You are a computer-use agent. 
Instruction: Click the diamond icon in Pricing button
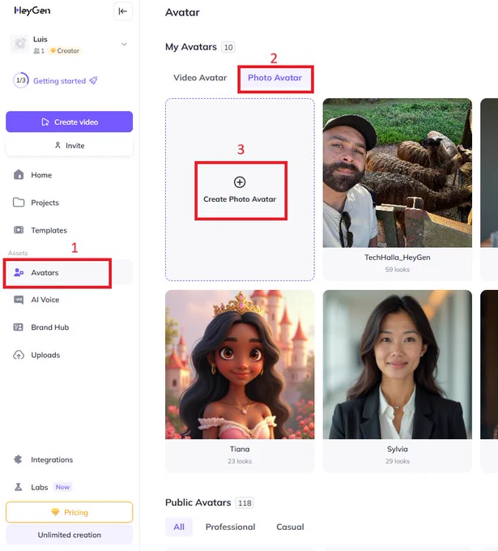coord(55,512)
